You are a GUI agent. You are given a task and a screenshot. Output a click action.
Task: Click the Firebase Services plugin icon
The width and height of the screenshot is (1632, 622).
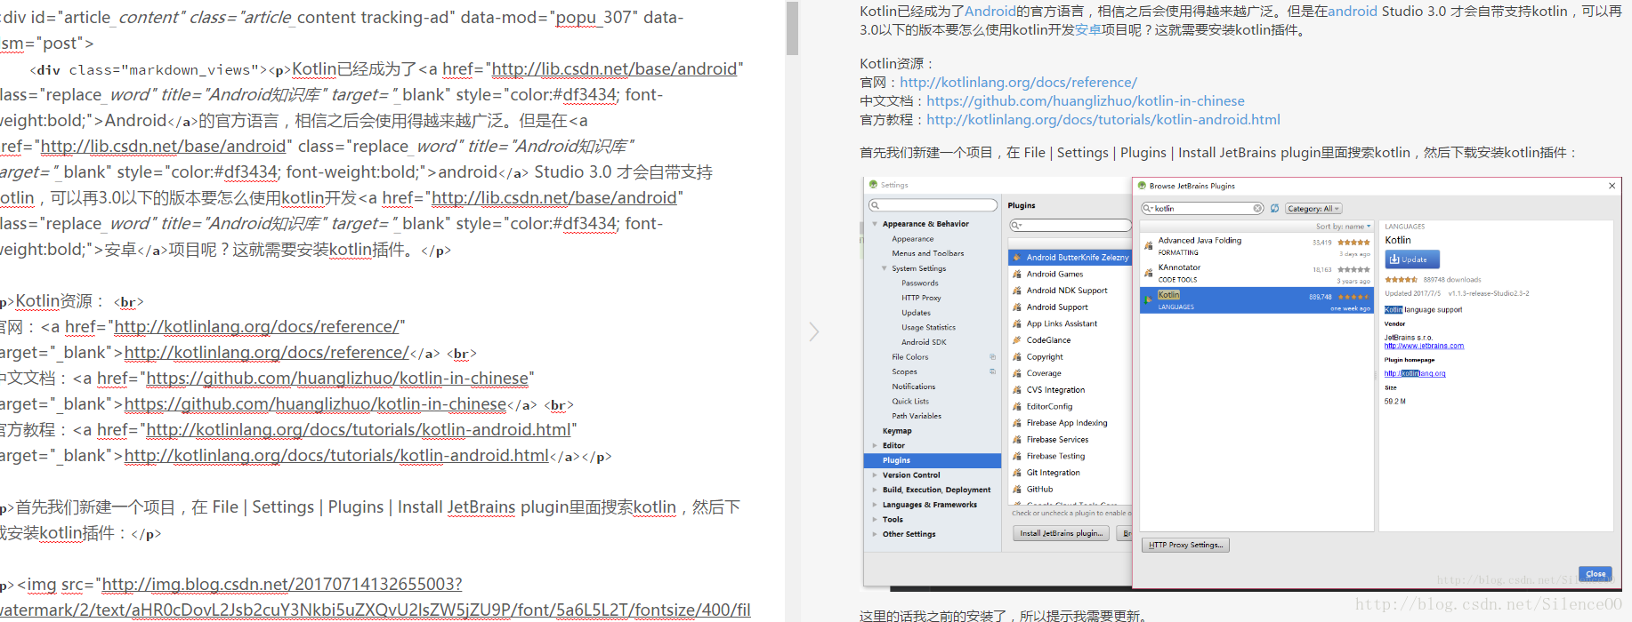(1017, 440)
